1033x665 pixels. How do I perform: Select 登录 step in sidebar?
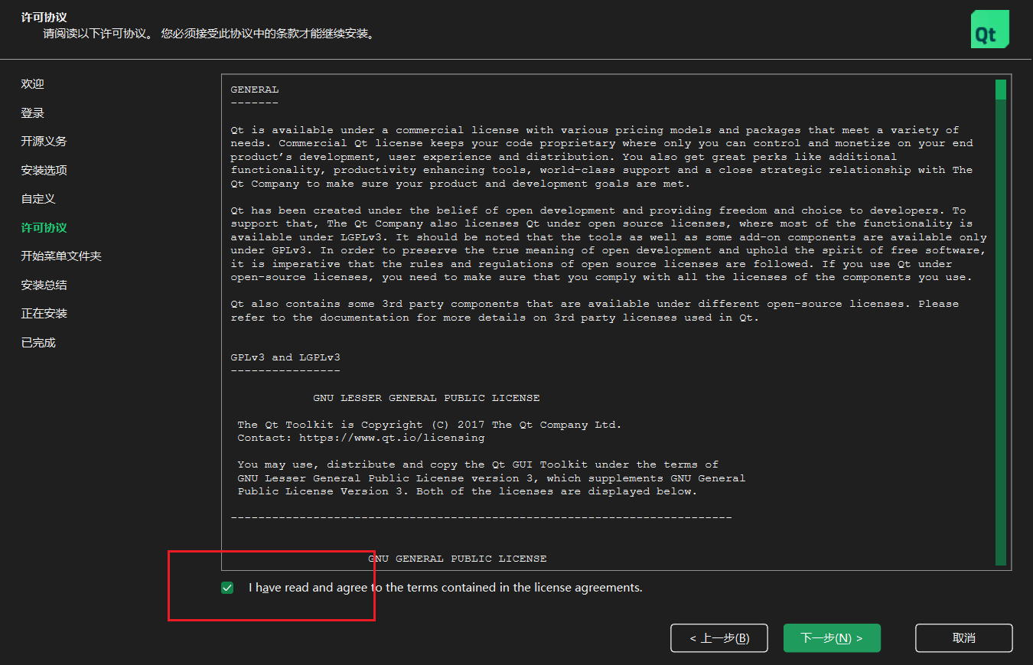(x=33, y=113)
